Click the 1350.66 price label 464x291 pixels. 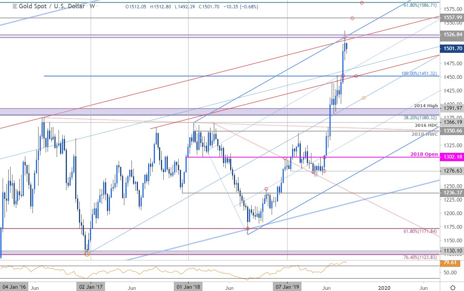point(452,131)
